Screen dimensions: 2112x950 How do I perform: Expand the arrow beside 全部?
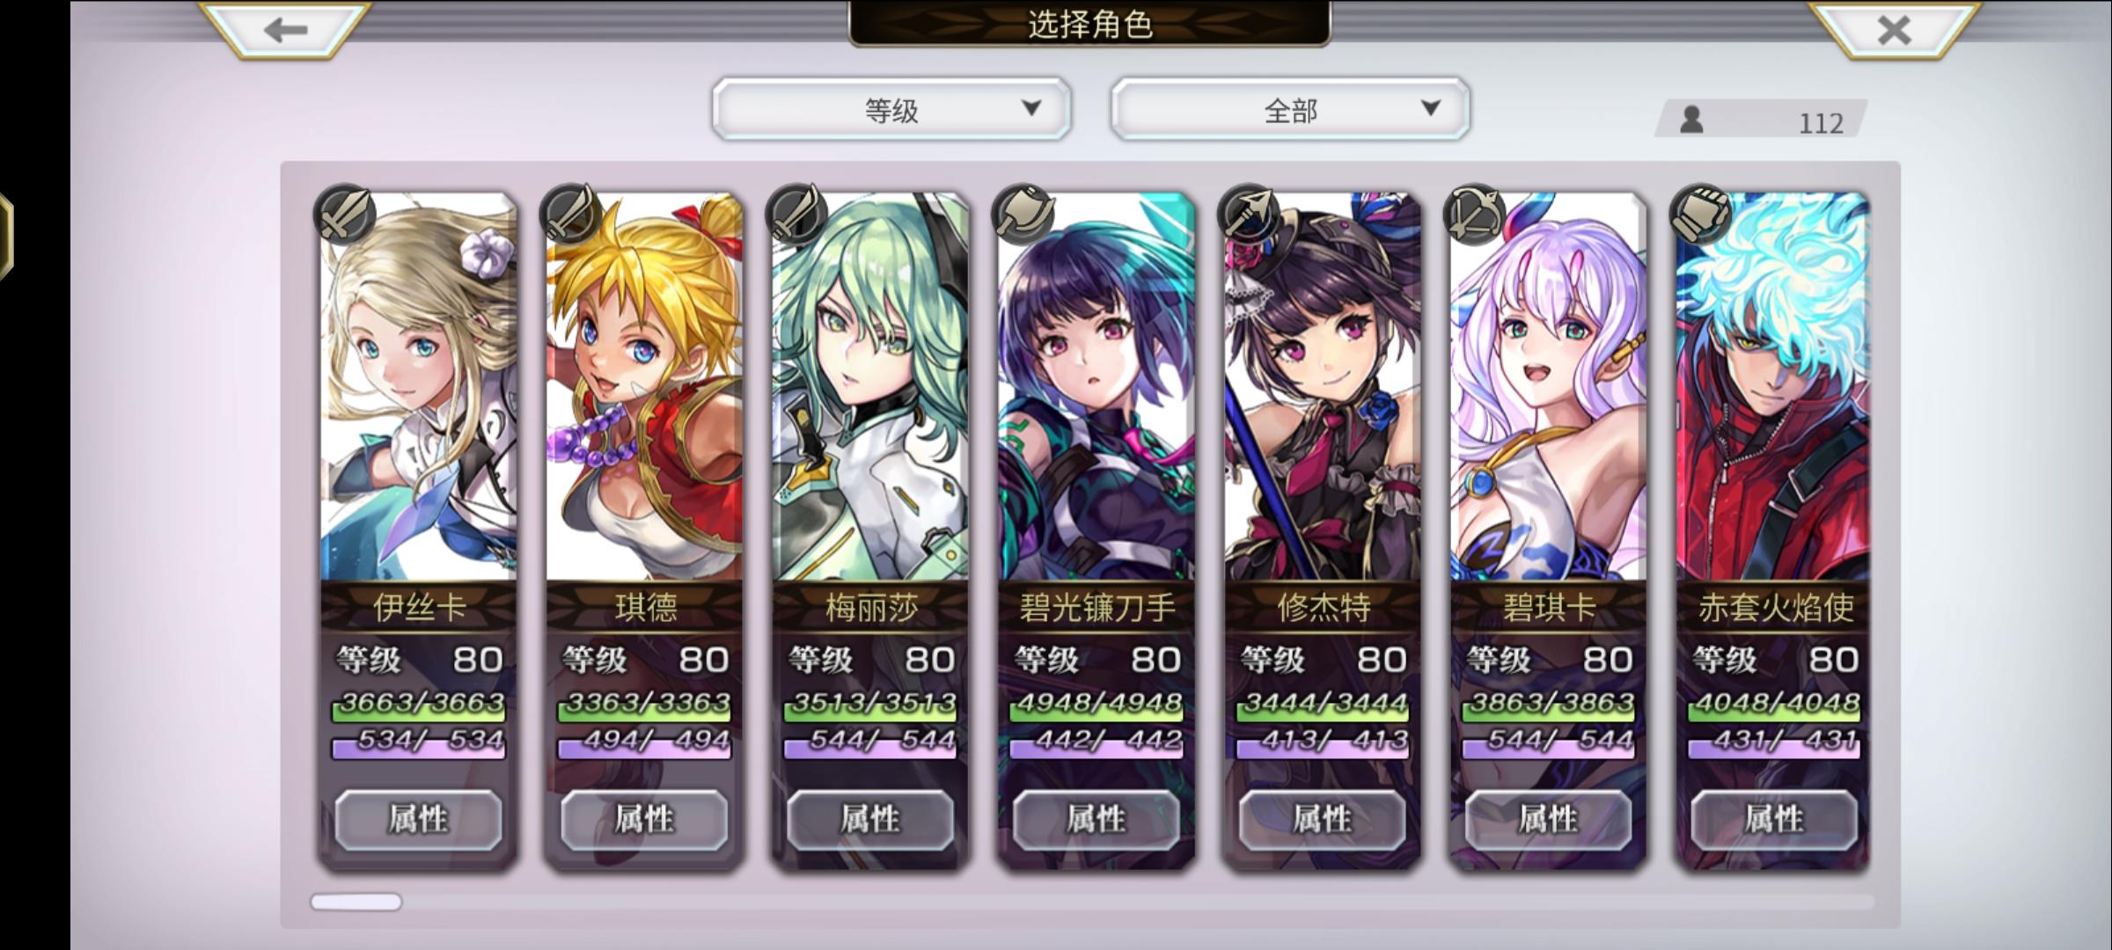[x=1431, y=107]
